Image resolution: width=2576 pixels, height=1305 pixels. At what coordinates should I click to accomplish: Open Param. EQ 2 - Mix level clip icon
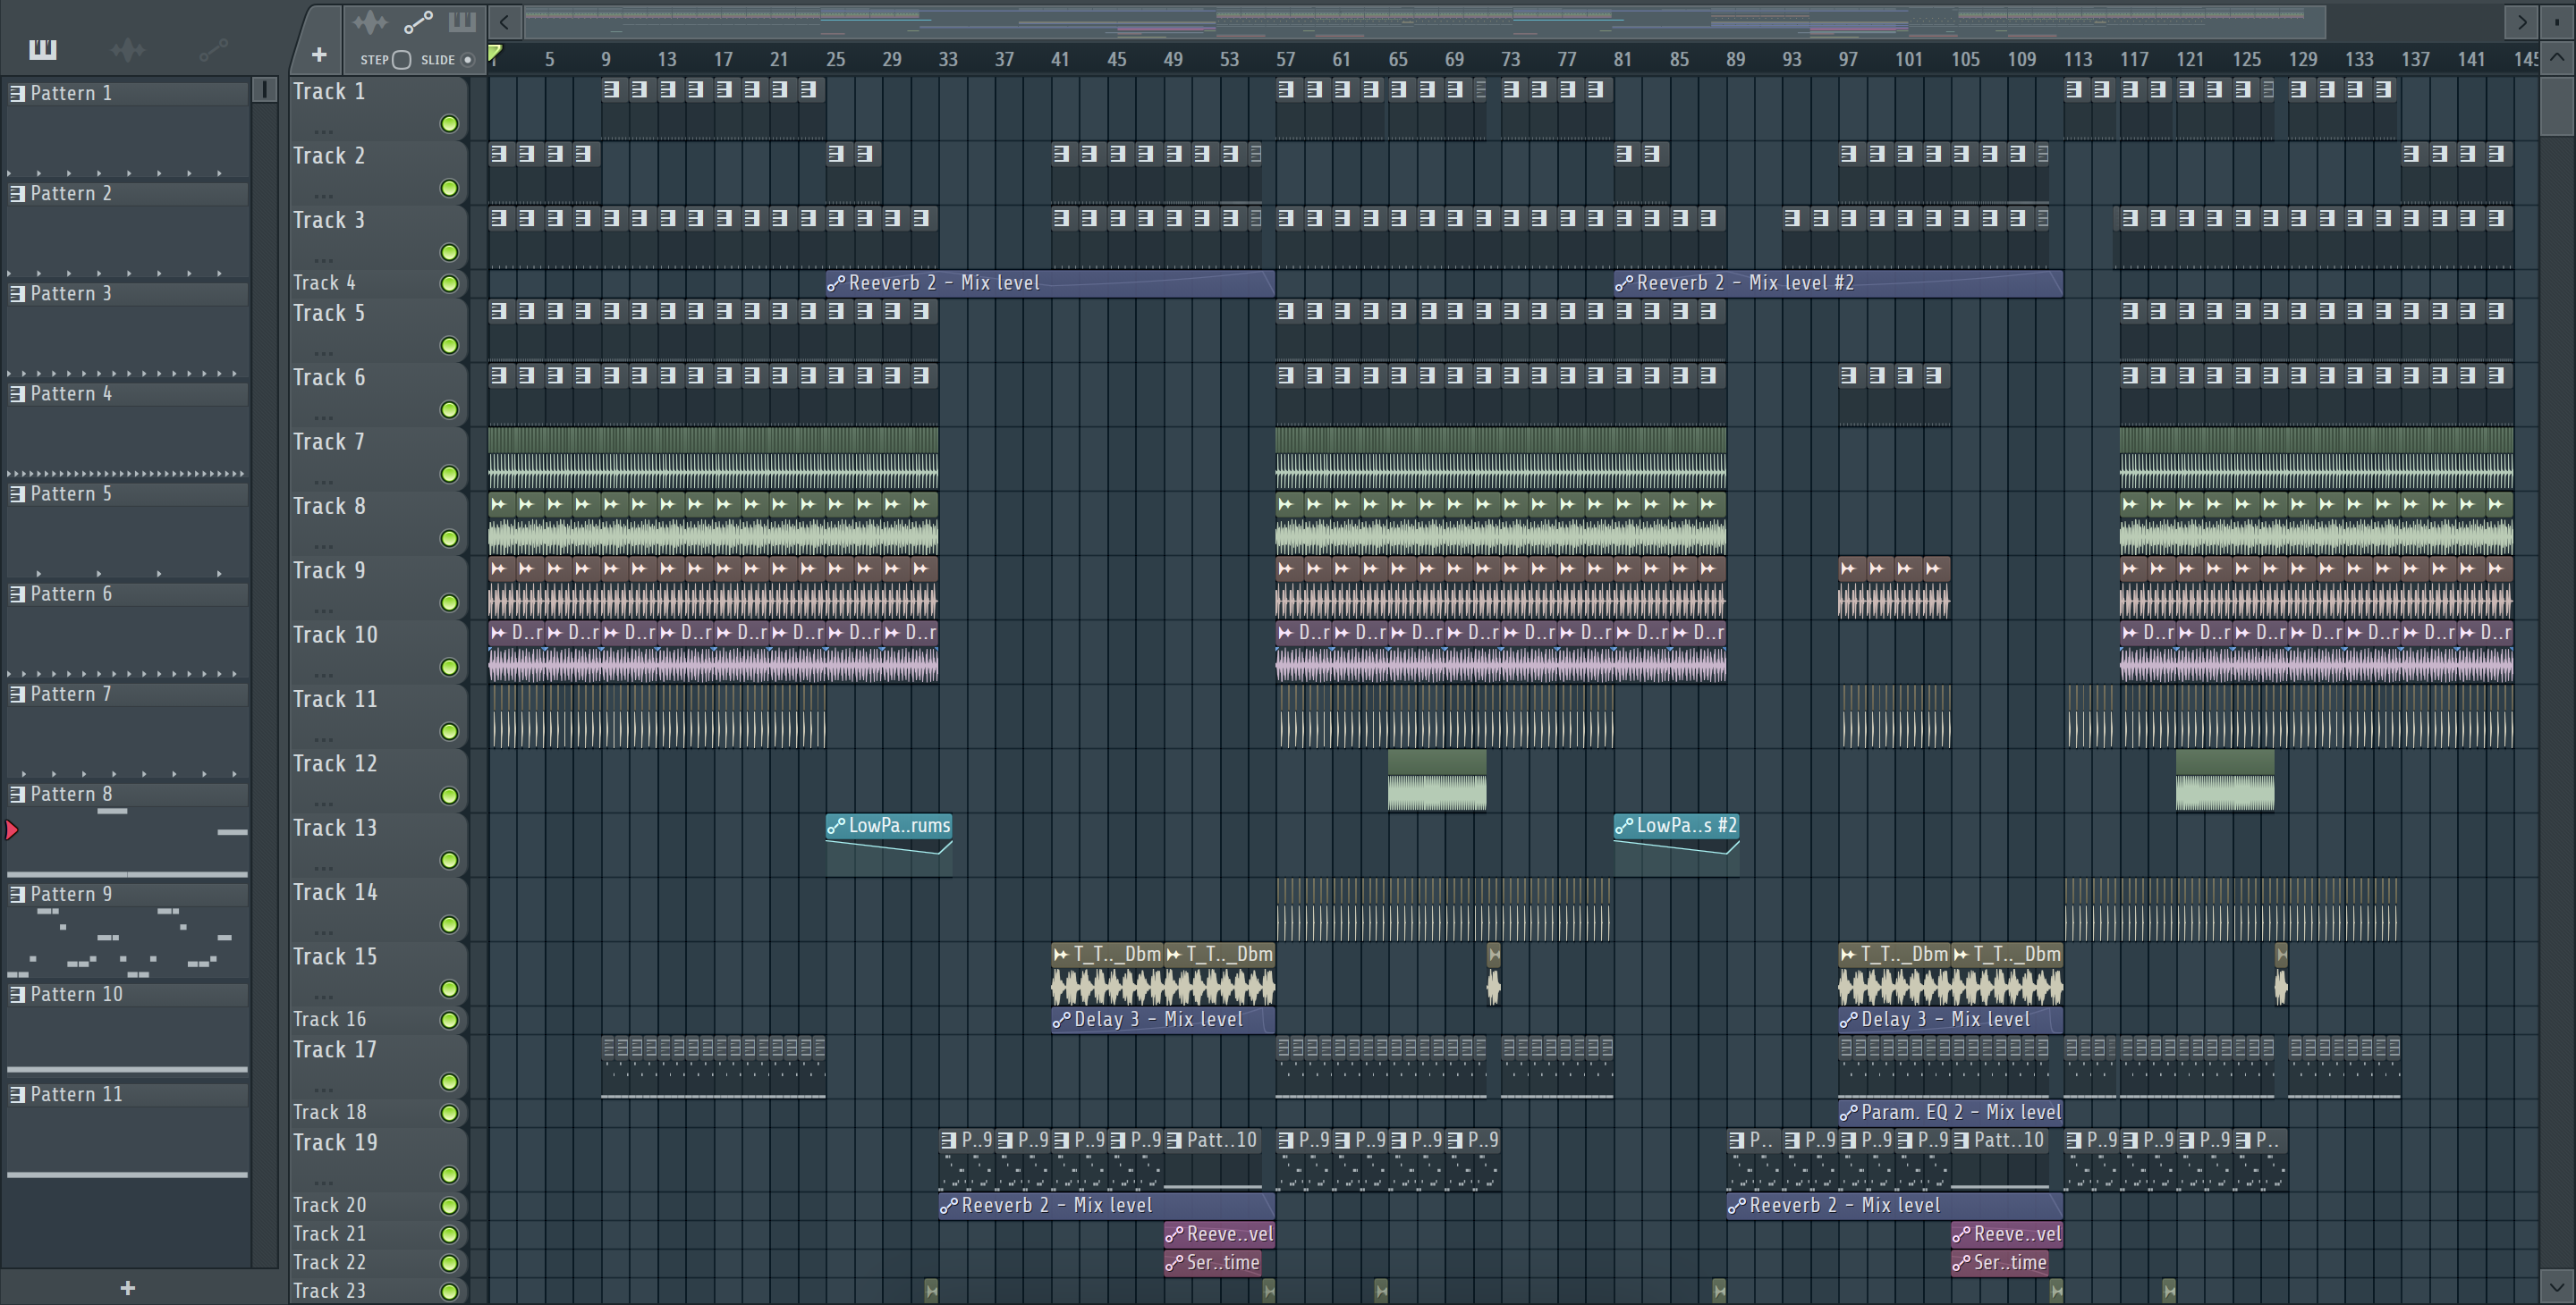coord(1849,1112)
